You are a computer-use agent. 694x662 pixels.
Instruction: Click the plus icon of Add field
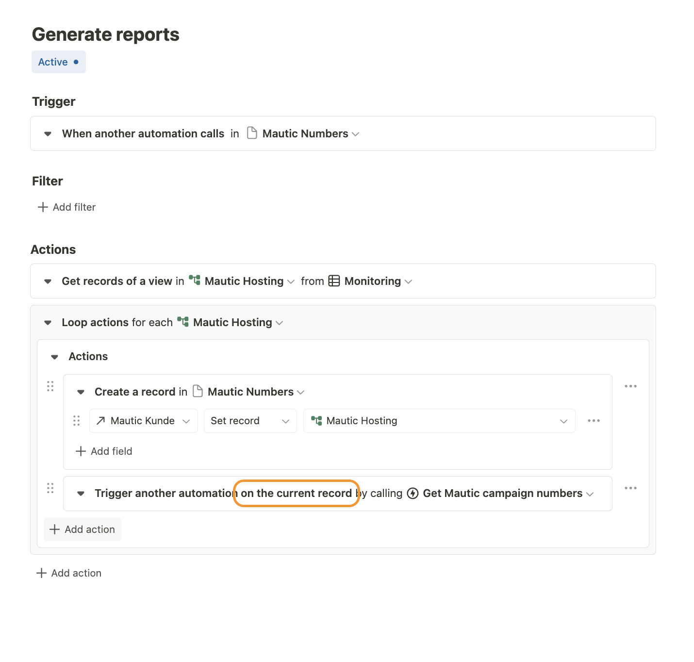pyautogui.click(x=81, y=451)
